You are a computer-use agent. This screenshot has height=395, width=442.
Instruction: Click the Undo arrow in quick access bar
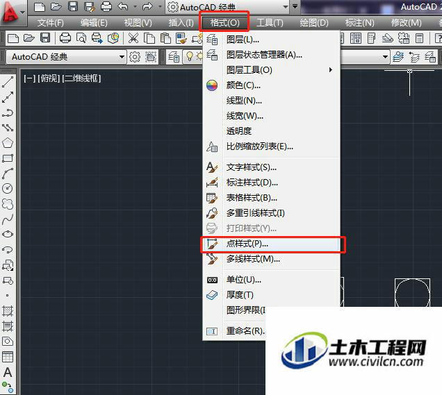tap(123, 6)
